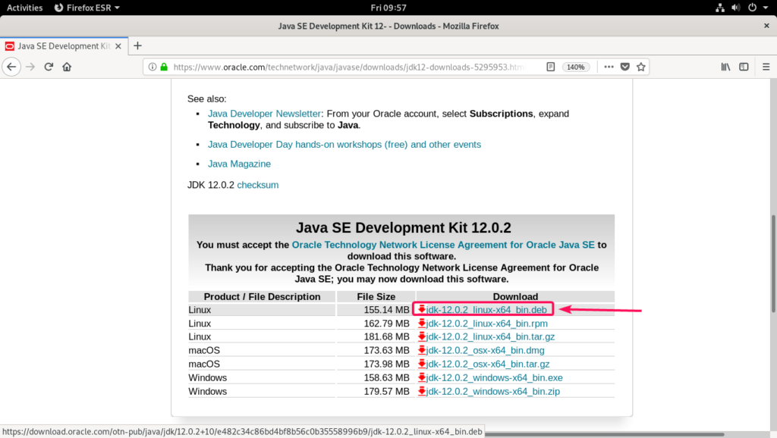Open the GNOME Activities overview
The width and height of the screenshot is (777, 438).
tap(24, 8)
